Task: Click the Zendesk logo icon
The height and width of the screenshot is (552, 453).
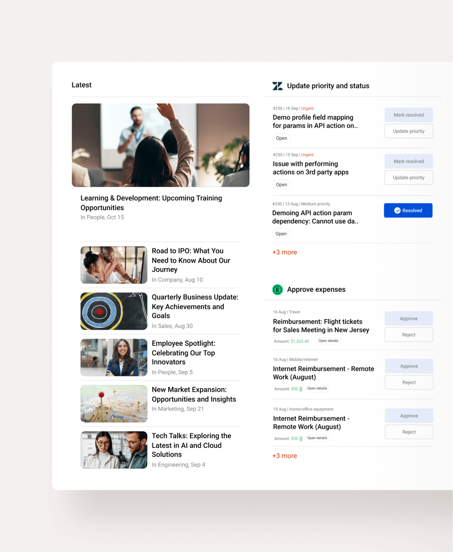Action: click(x=277, y=86)
